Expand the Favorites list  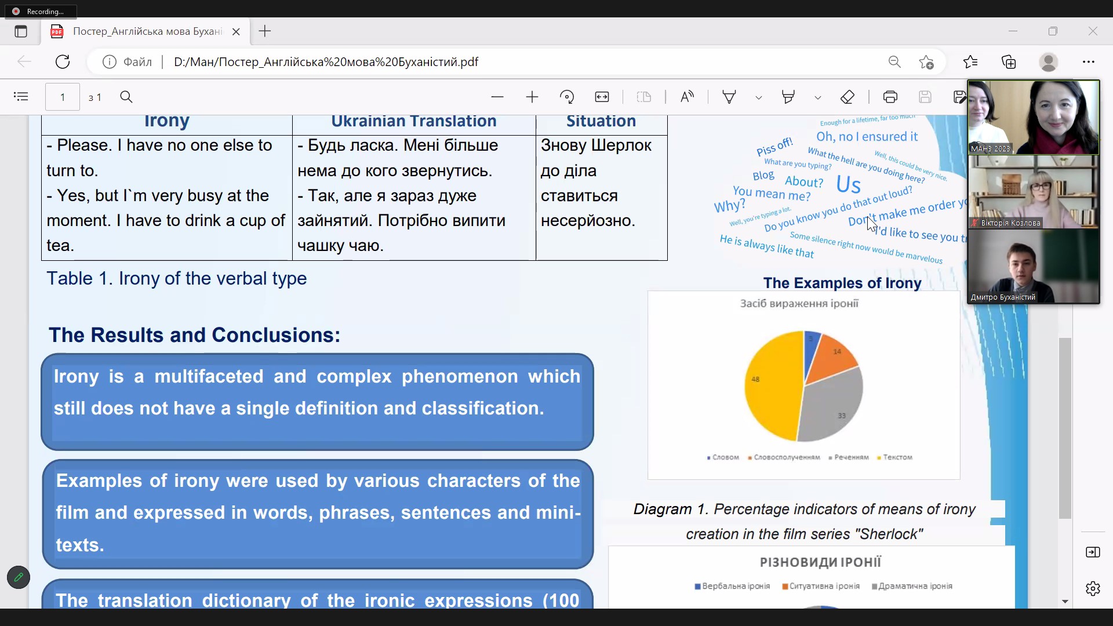(x=970, y=62)
